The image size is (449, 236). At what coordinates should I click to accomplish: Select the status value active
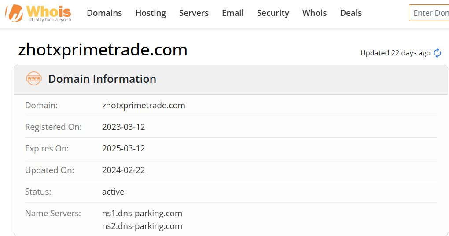(x=113, y=192)
